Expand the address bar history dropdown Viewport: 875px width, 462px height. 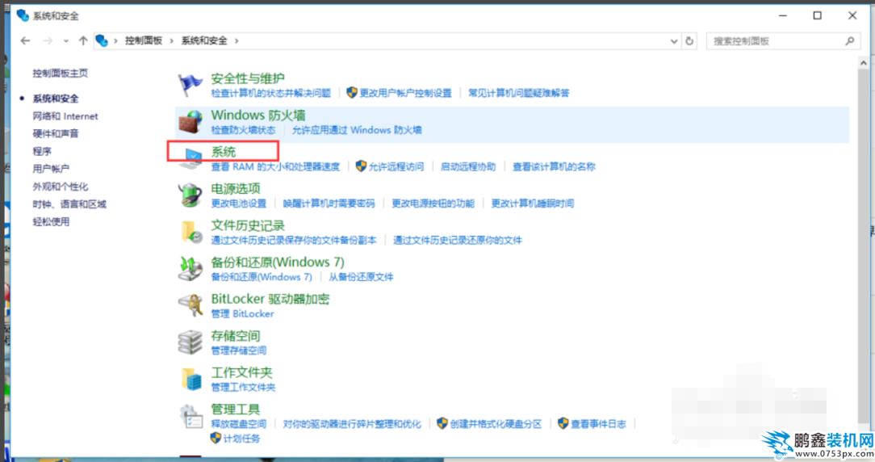click(x=673, y=40)
